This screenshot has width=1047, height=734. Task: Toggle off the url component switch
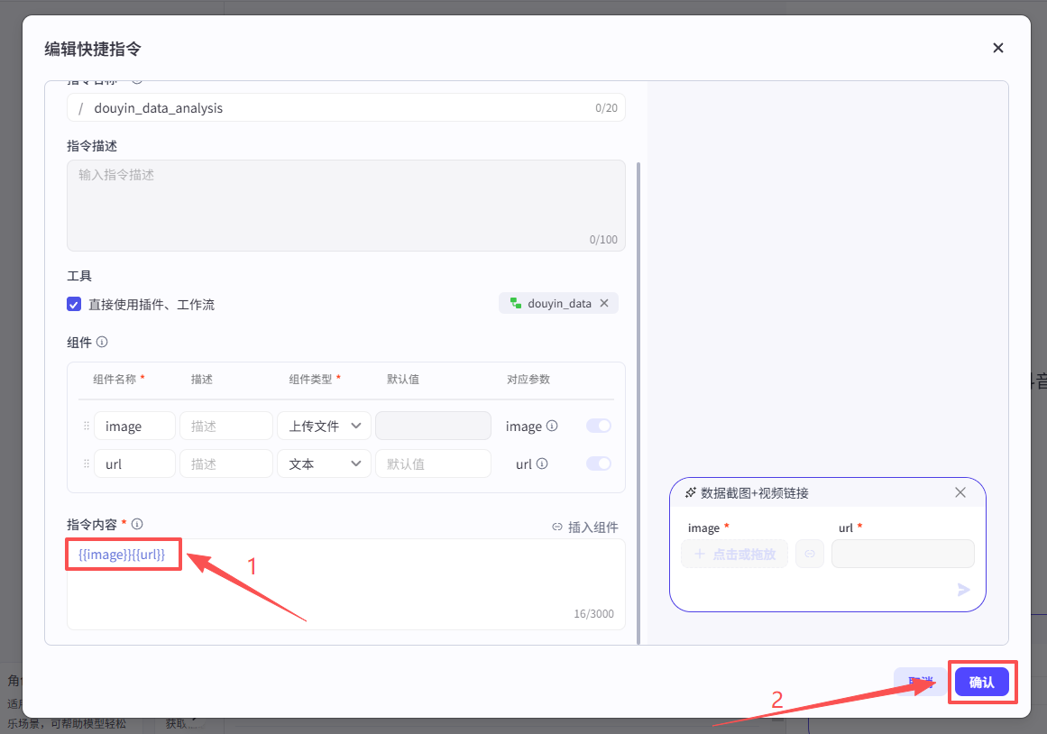coord(598,464)
